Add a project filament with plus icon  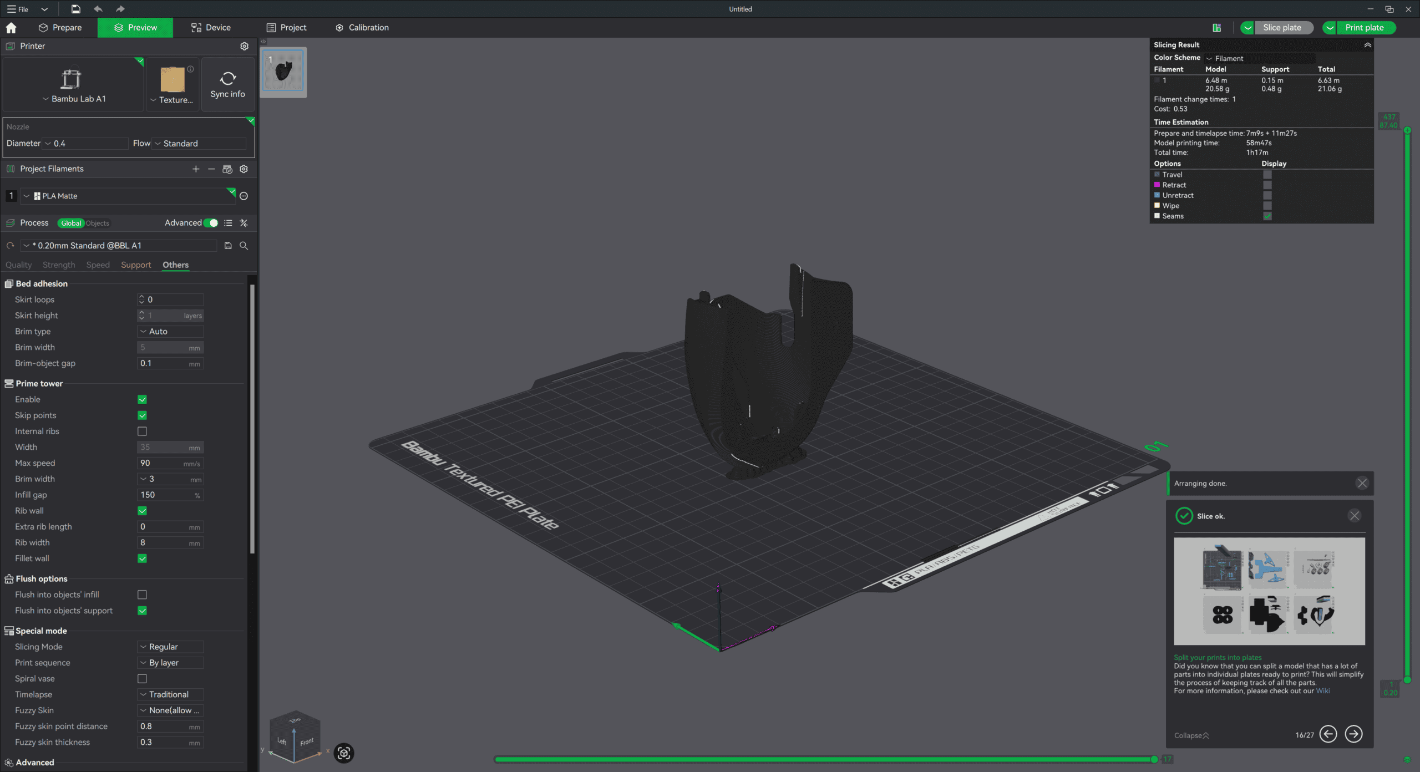(196, 169)
